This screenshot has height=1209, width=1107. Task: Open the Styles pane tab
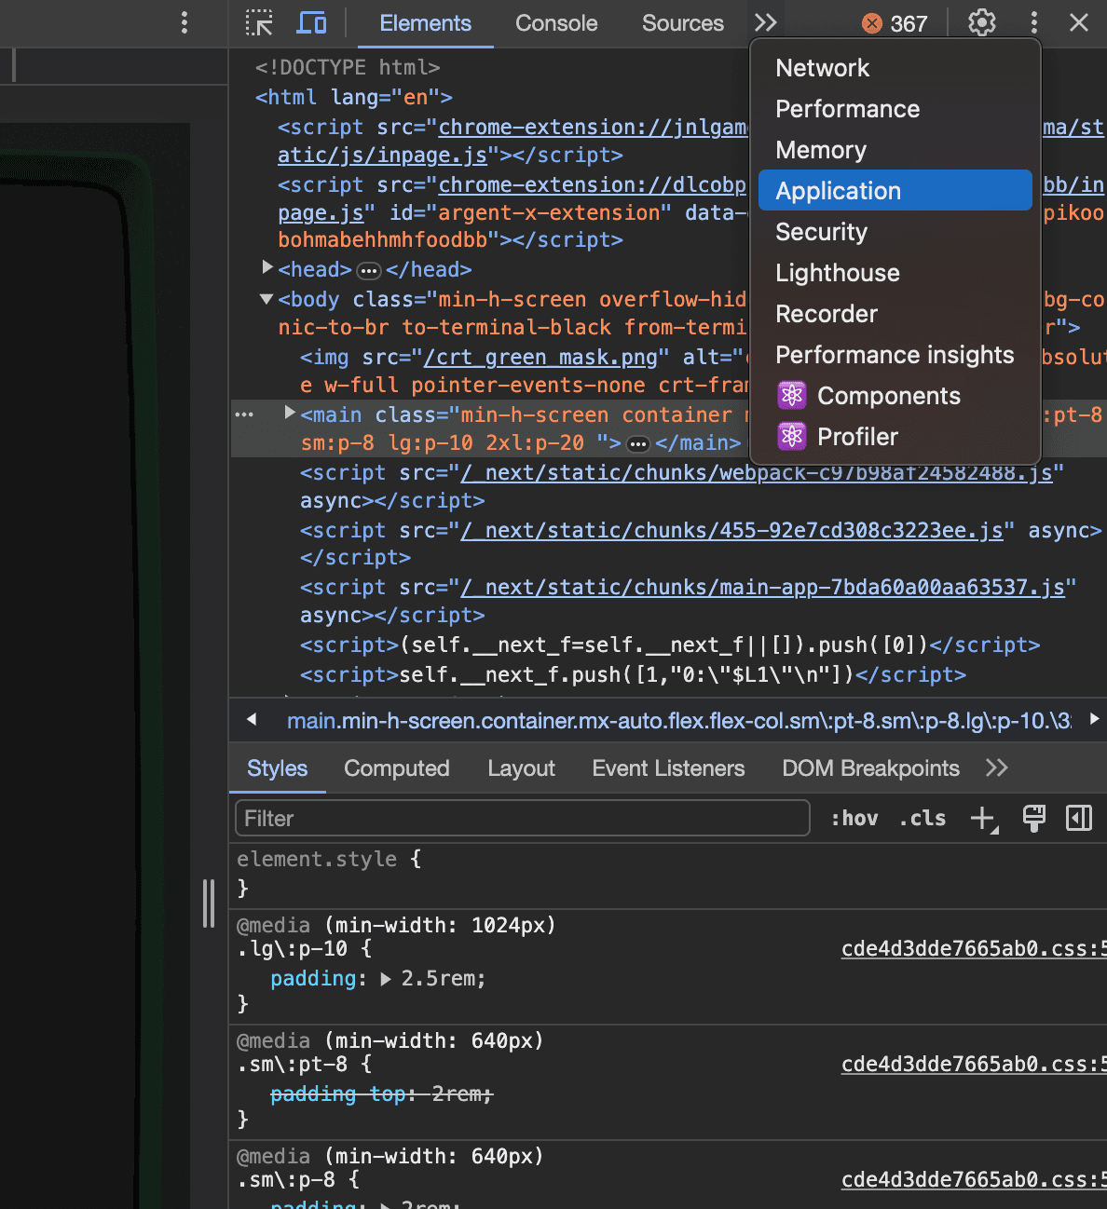click(x=277, y=768)
